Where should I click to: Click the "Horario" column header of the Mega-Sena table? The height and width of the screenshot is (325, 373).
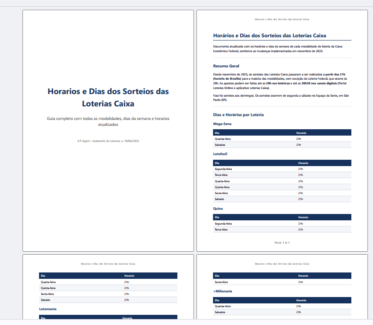pyautogui.click(x=301, y=133)
